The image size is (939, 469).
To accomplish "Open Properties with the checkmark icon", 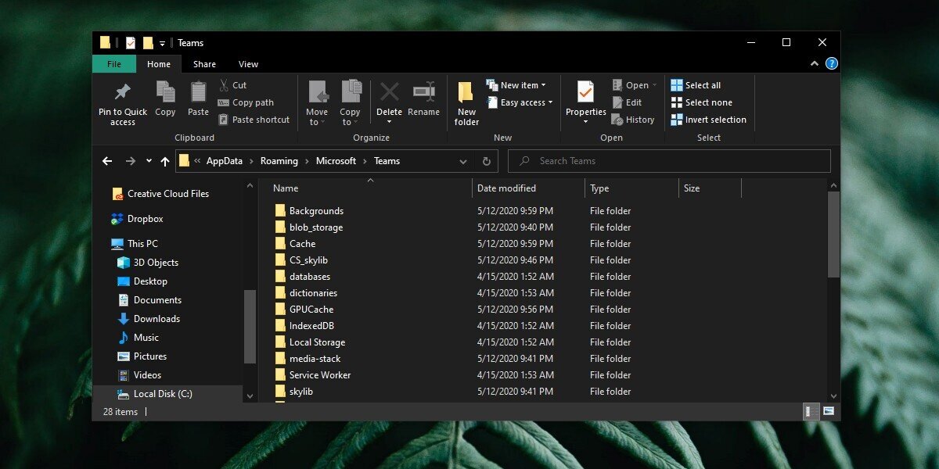I will 585,92.
